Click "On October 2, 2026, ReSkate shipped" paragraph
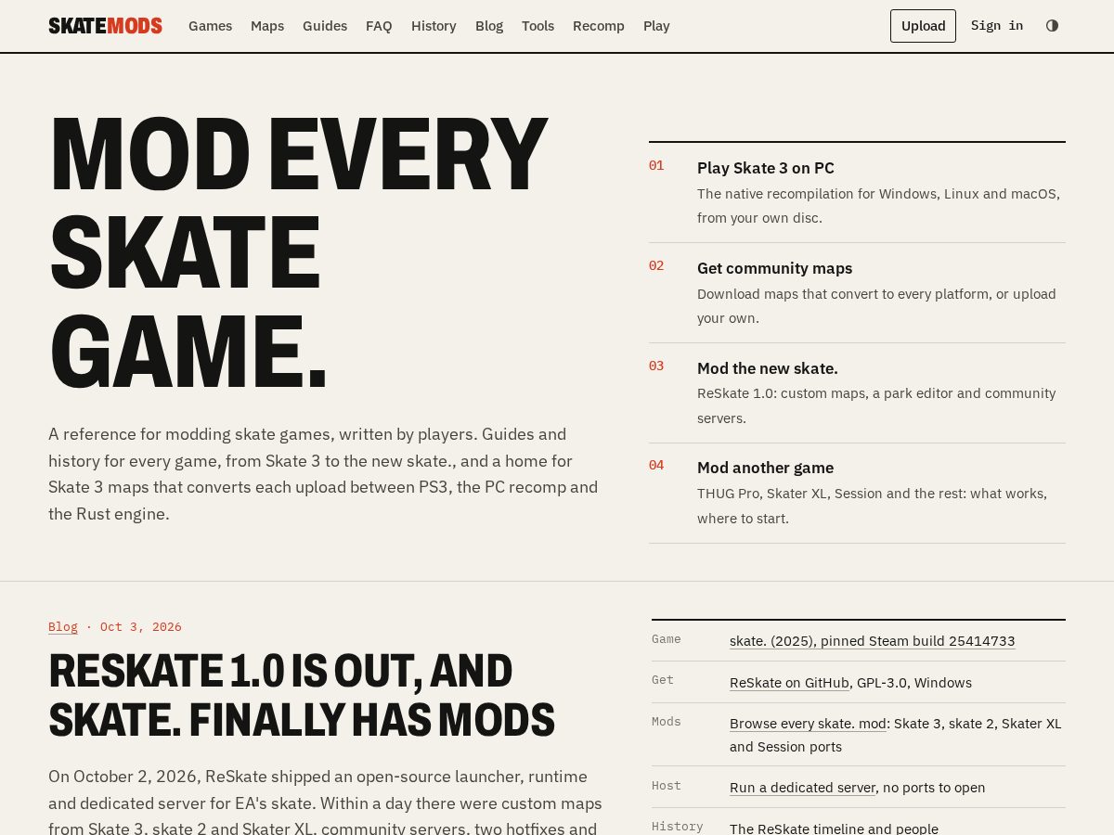 [326, 802]
